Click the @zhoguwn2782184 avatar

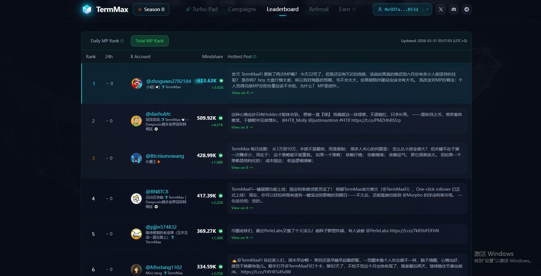pos(137,83)
